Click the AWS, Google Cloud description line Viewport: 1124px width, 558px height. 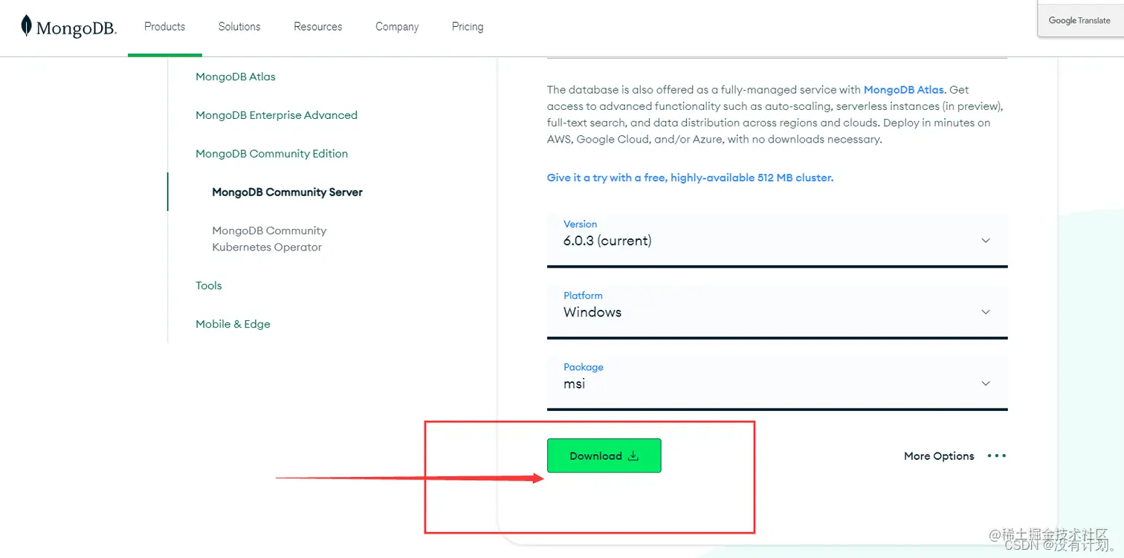(x=714, y=140)
